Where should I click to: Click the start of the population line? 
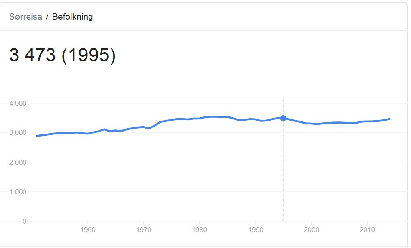[x=37, y=136]
